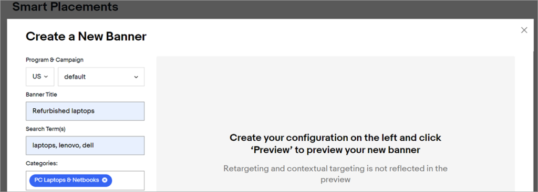The image size is (538, 192).
Task: Click the Create a New Banner heading
Action: point(86,36)
